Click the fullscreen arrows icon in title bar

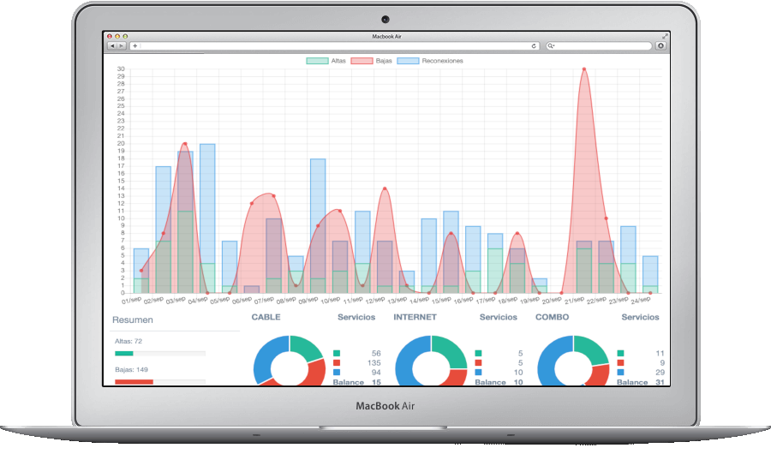coord(665,37)
